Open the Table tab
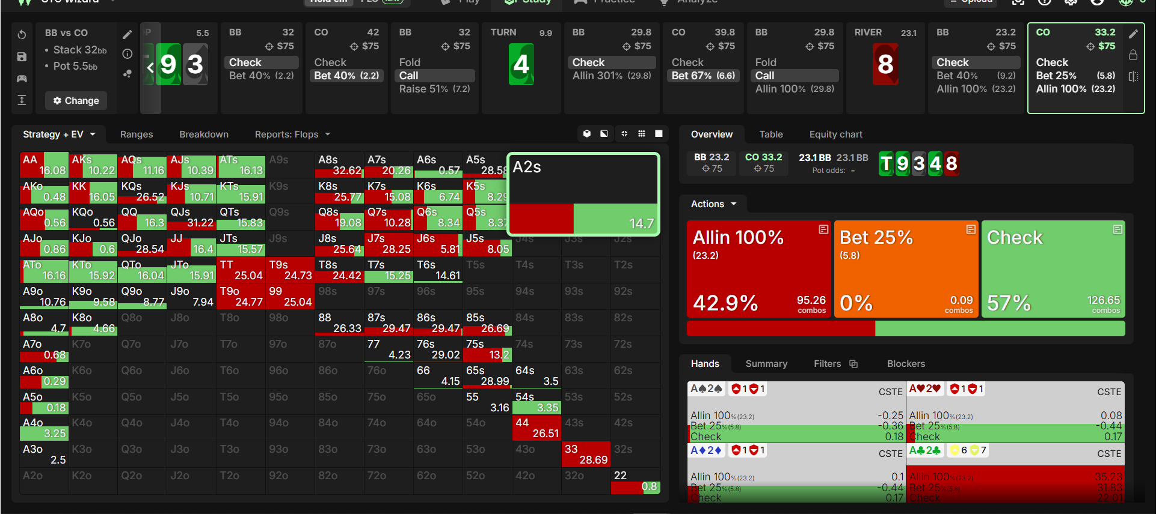Viewport: 1156px width, 514px height. tap(771, 135)
